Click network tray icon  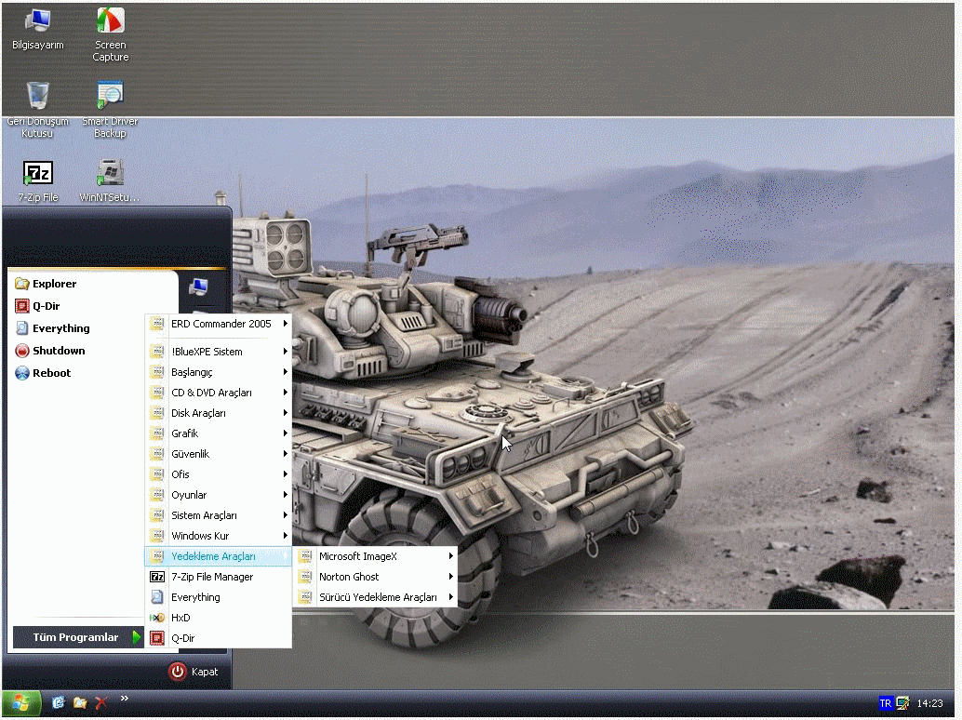coord(902,703)
